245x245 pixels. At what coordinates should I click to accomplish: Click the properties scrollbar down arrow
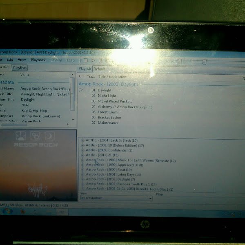coord(73,120)
